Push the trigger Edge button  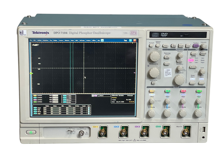[x=193, y=53]
